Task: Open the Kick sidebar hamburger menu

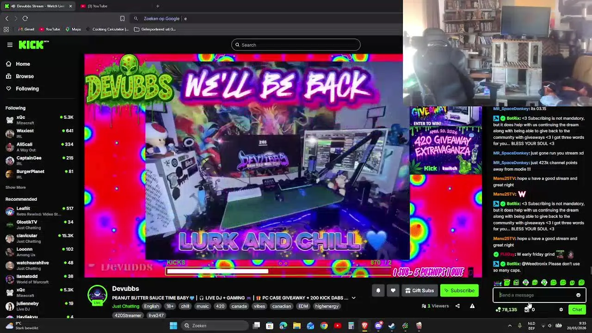Action: tap(10, 45)
